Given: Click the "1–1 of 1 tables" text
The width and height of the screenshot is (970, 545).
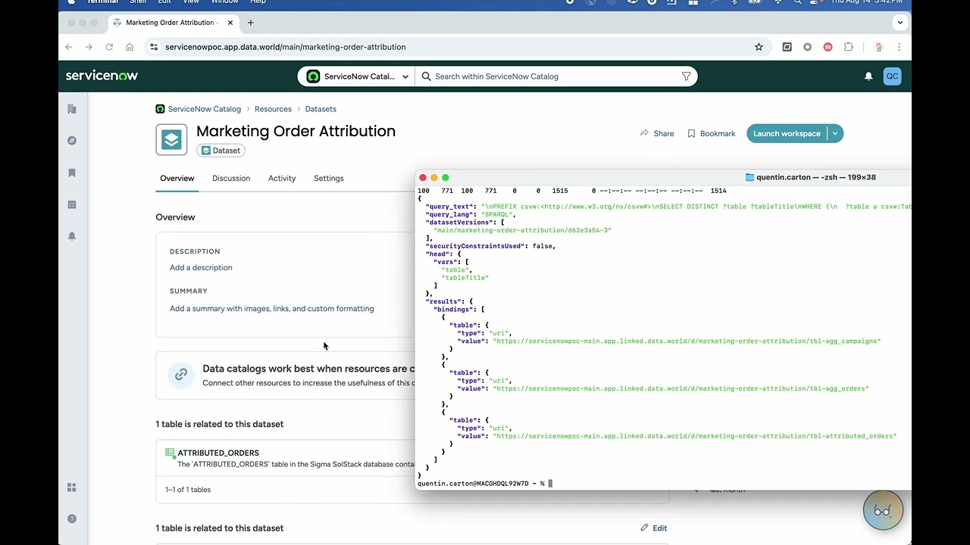Looking at the screenshot, I should tap(188, 490).
